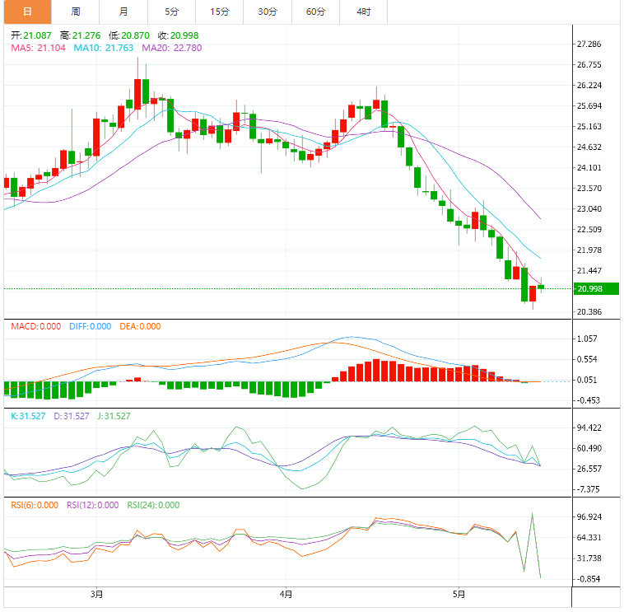624x612 pixels.
Task: Click the 27.286 price axis value
Action: 589,44
